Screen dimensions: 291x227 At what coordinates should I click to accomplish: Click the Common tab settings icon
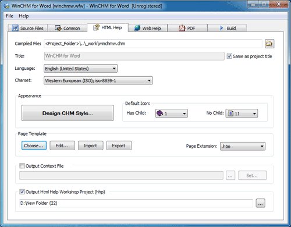(58, 28)
